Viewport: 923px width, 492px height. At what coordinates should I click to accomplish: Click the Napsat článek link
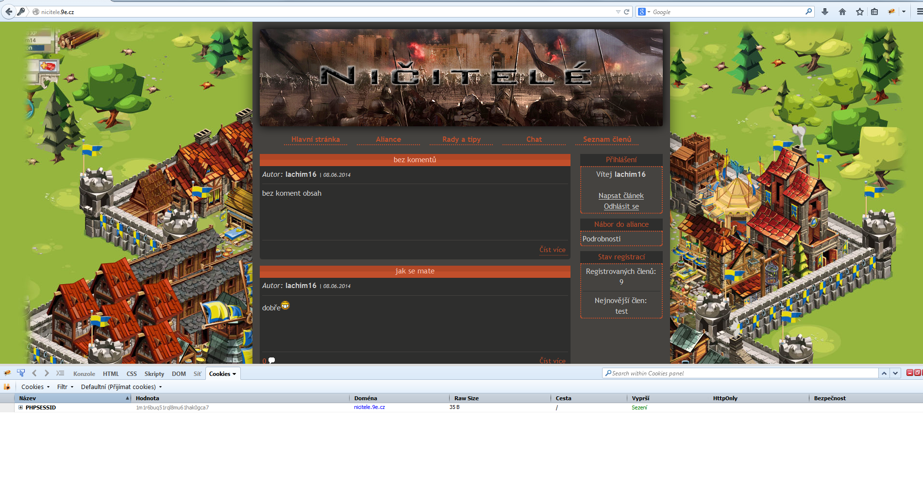tap(621, 196)
